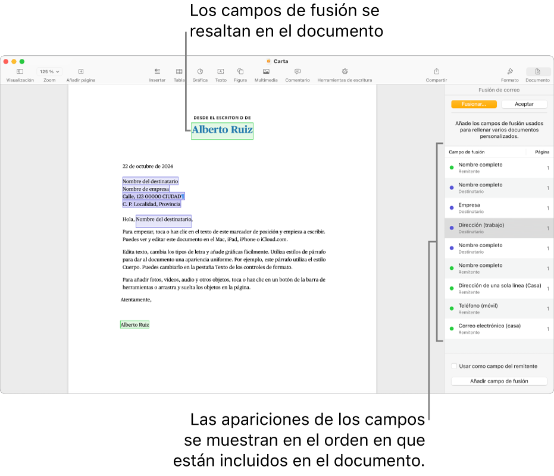Click the Atentamente, closing line
Image resolution: width=554 pixels, height=476 pixels.
(136, 300)
